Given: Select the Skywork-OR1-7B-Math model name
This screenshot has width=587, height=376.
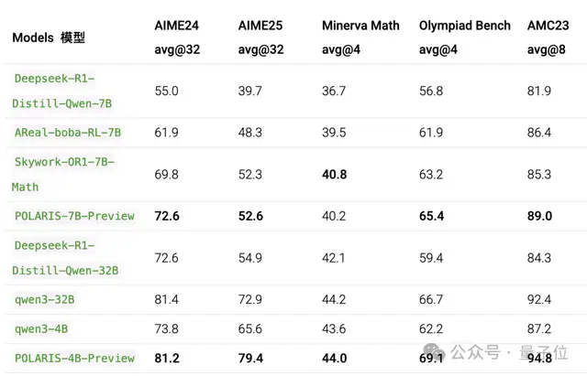Looking at the screenshot, I should coord(63,174).
